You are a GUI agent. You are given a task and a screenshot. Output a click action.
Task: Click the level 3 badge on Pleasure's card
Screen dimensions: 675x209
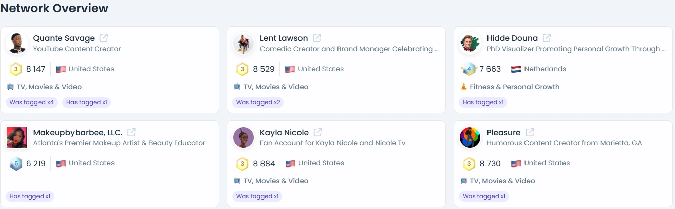469,163
